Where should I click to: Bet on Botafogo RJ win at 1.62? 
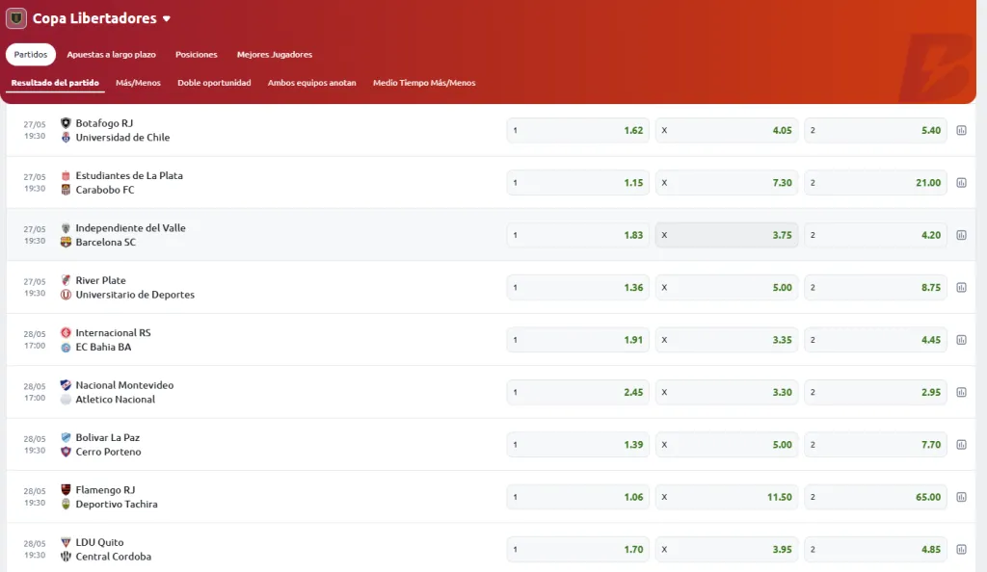click(x=577, y=130)
